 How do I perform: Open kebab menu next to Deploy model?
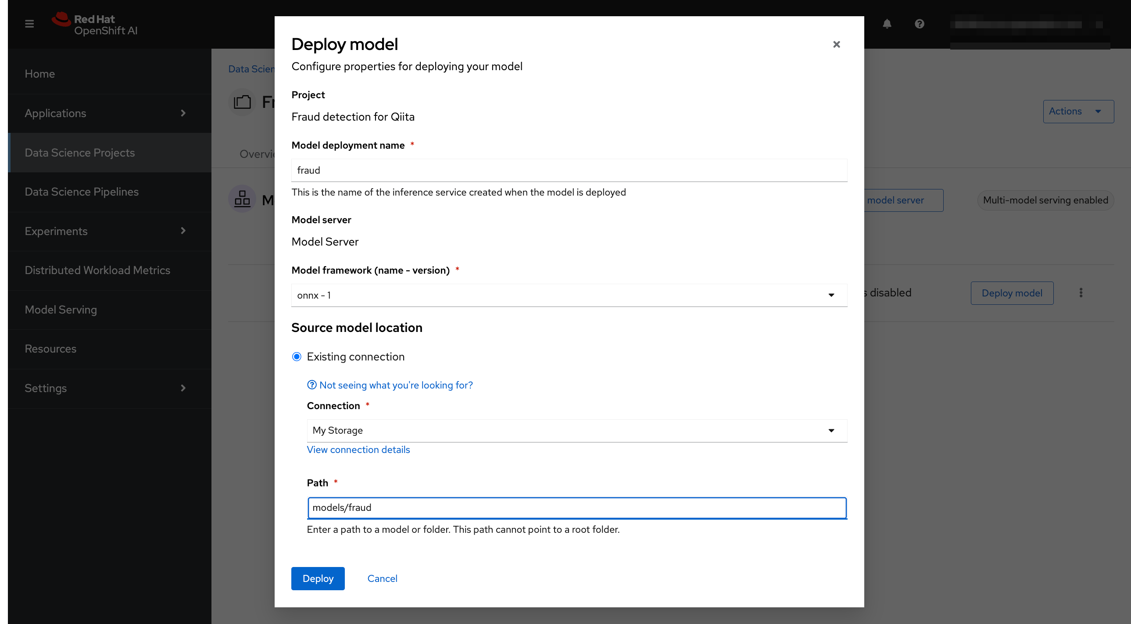click(1081, 292)
